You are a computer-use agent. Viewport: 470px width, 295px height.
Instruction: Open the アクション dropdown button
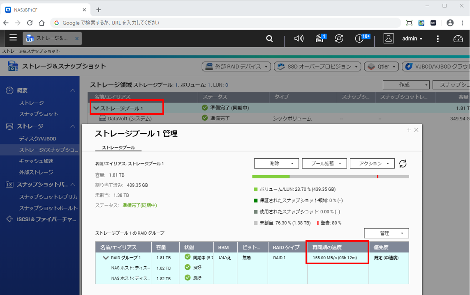[x=372, y=164]
